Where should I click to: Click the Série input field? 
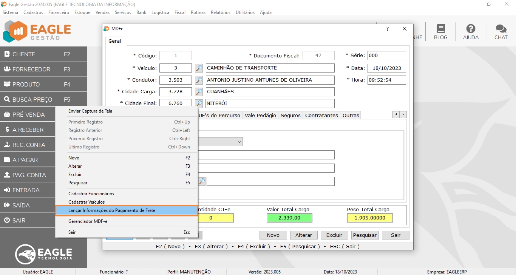[x=386, y=56]
